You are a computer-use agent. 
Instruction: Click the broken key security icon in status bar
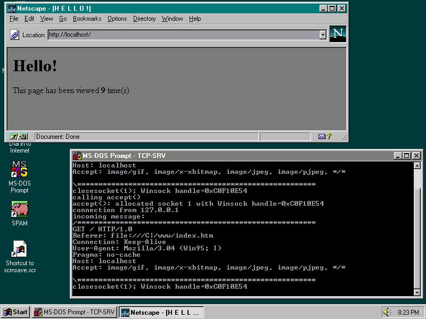click(x=18, y=136)
